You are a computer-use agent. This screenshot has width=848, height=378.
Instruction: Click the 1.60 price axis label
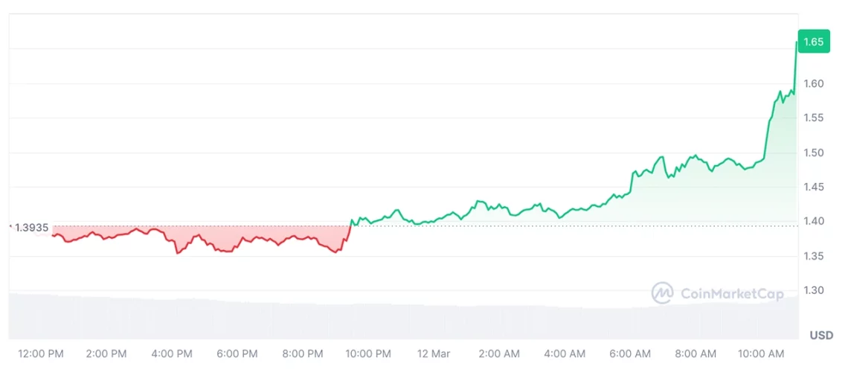[x=813, y=83]
